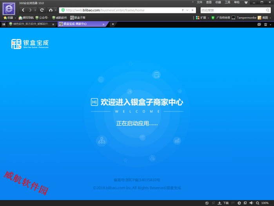The image size is (274, 206).
Task: Expand the address bar URL history chevron
Action: 187,10
